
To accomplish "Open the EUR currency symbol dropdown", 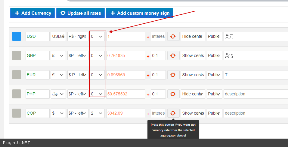I will tap(58, 75).
